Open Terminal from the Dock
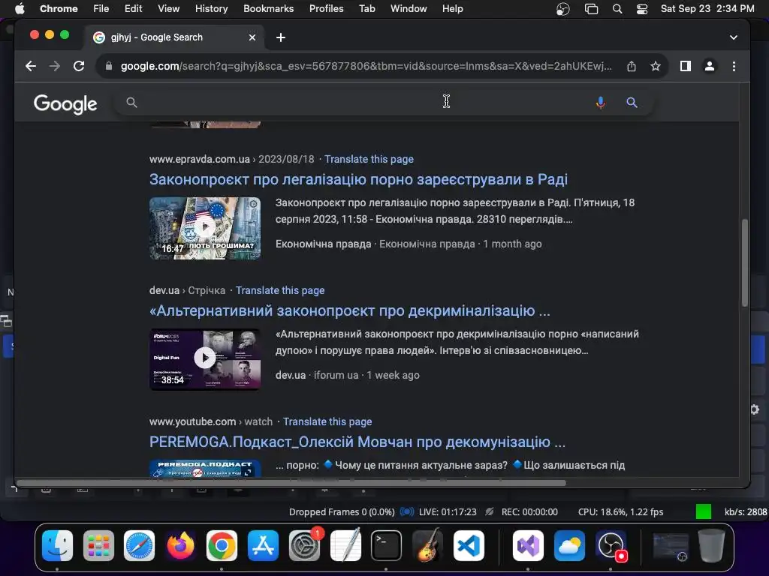The width and height of the screenshot is (769, 576). (x=386, y=545)
